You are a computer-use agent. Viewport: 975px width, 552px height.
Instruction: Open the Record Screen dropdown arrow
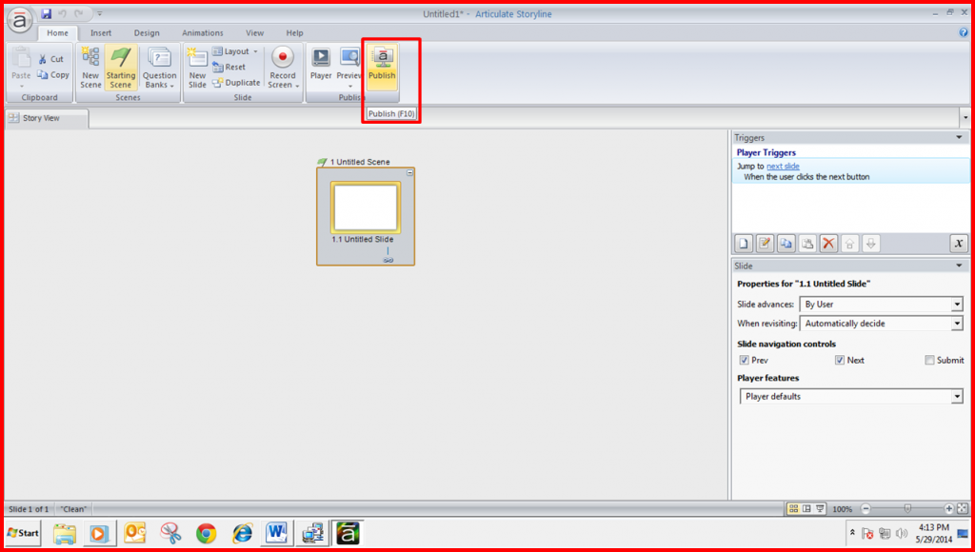pos(297,86)
